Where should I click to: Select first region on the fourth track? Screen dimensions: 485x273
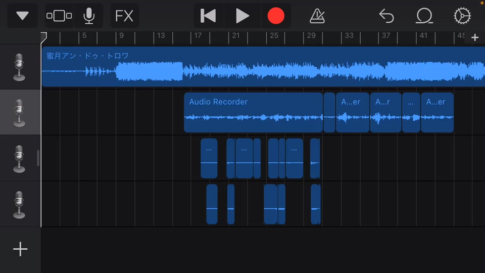212,204
